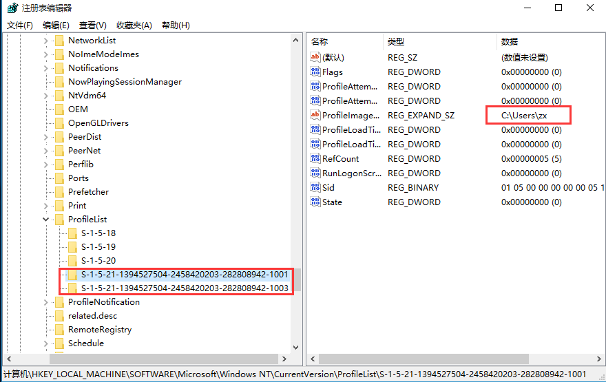
Task: Click the S-1-5-20 folder icon
Action: 72,261
